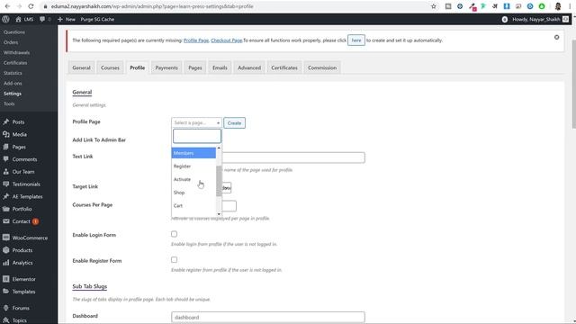Open Portfolio sidebar icon
The height and width of the screenshot is (324, 576).
click(6, 209)
